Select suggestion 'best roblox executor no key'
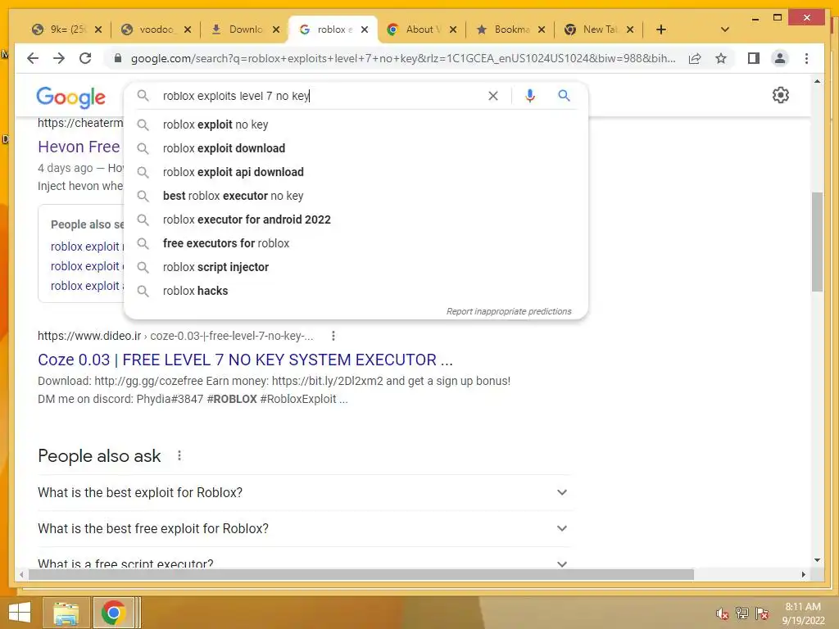This screenshot has width=839, height=629. [x=356, y=196]
